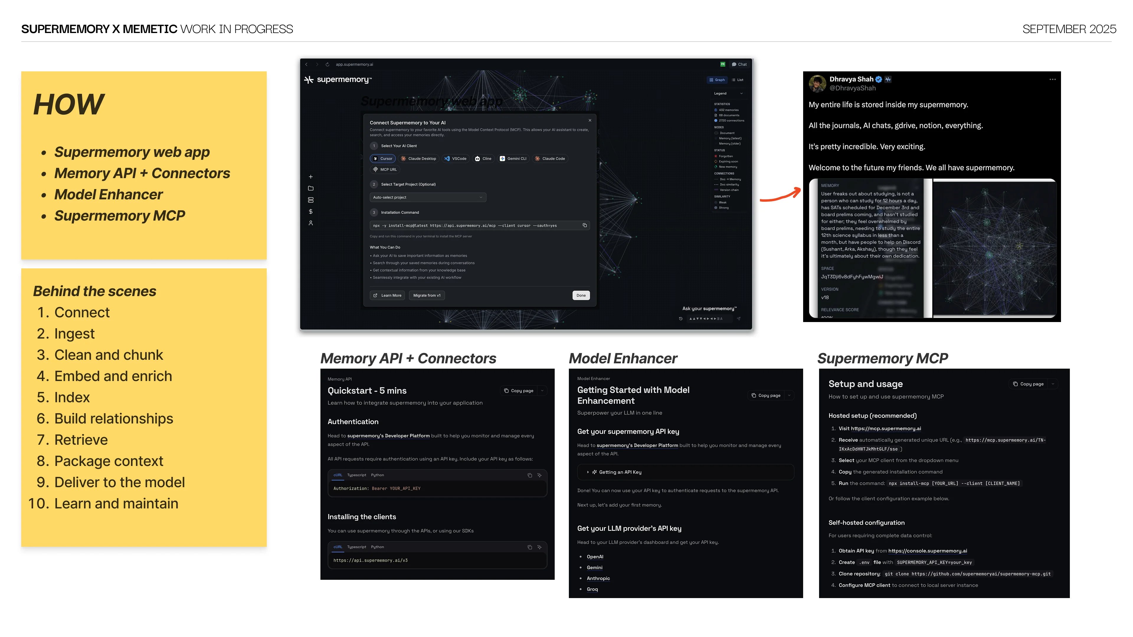The height and width of the screenshot is (637, 1133).
Task: Select the Python tab in Authentication code block
Action: pos(377,475)
